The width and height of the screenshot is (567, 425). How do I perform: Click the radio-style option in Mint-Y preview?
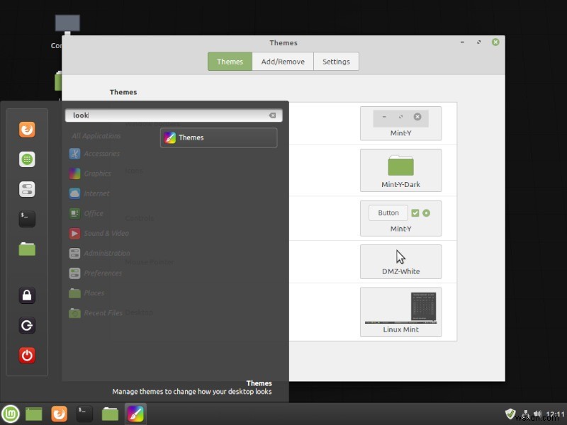click(426, 212)
